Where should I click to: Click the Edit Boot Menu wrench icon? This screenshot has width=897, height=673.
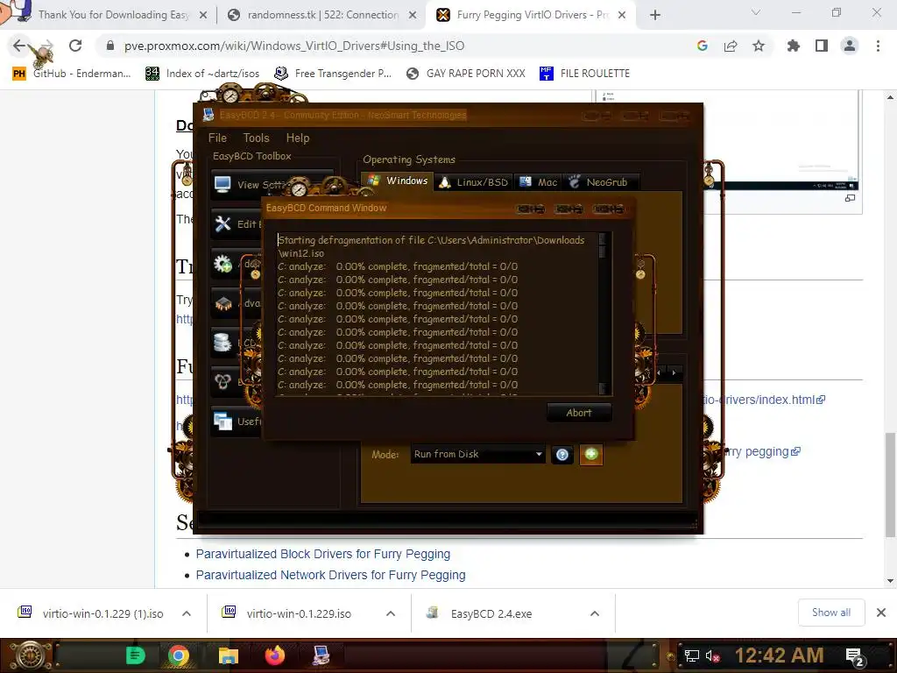(222, 223)
